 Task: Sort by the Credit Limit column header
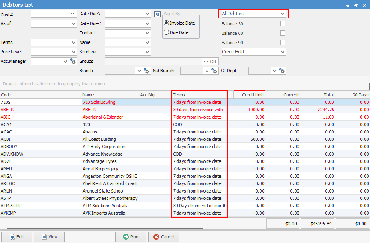pyautogui.click(x=249, y=95)
